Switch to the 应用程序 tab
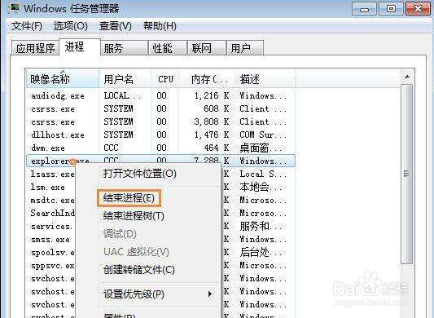The height and width of the screenshot is (318, 434). pyautogui.click(x=36, y=48)
